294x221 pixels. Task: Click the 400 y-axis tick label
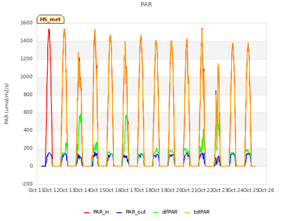click(x=28, y=130)
